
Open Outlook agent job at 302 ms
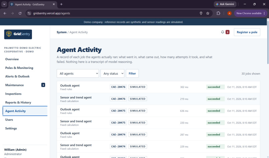coord(158,87)
